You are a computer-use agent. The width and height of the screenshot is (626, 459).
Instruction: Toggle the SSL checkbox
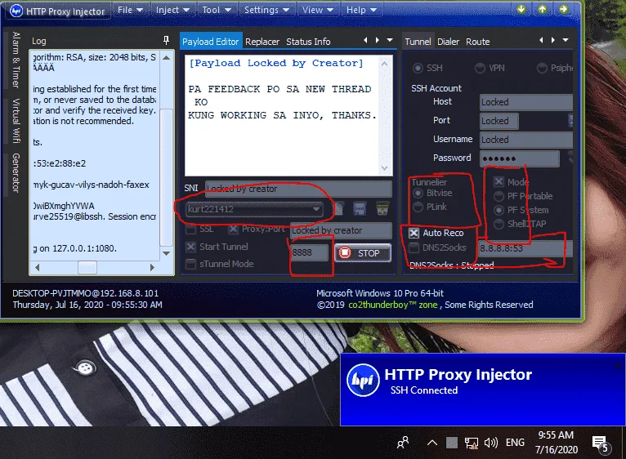click(191, 229)
